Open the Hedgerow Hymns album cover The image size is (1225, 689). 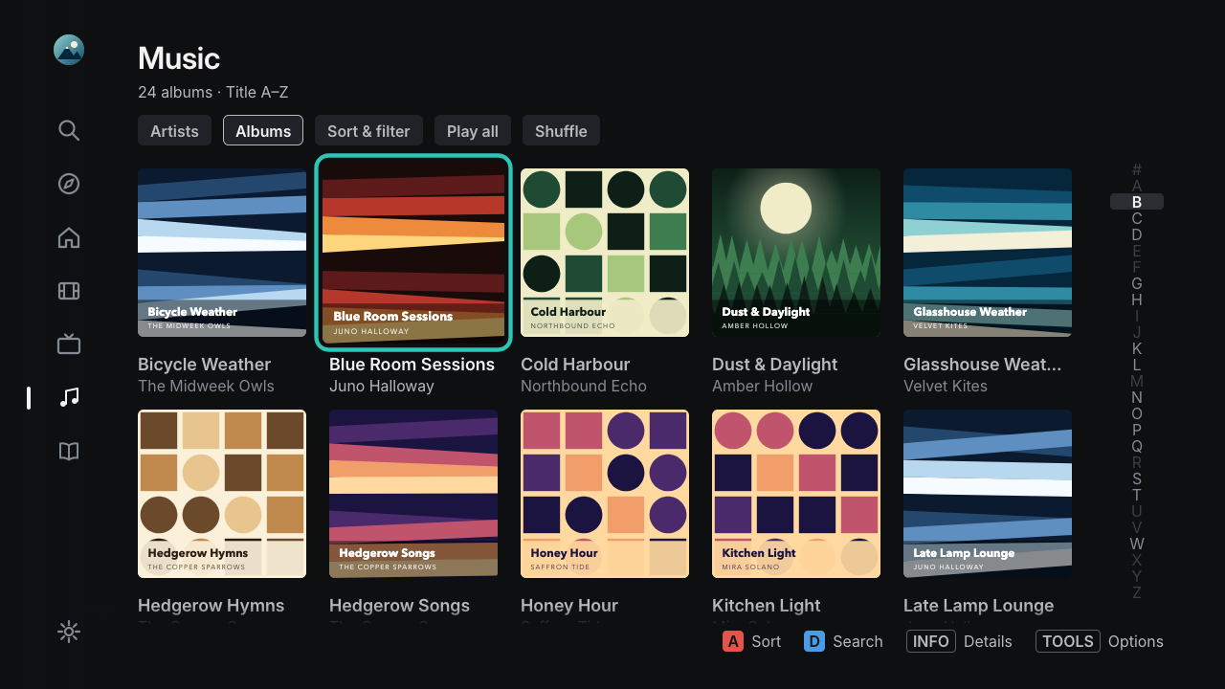point(222,494)
